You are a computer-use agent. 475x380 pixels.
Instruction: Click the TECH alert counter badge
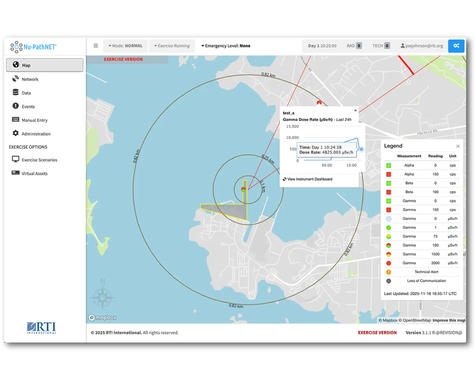(387, 46)
